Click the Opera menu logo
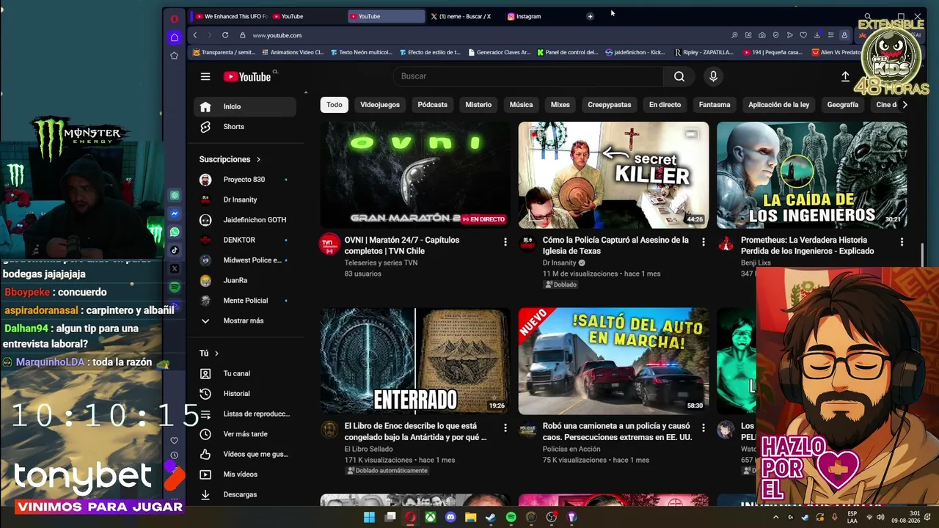The image size is (939, 528). tap(175, 19)
